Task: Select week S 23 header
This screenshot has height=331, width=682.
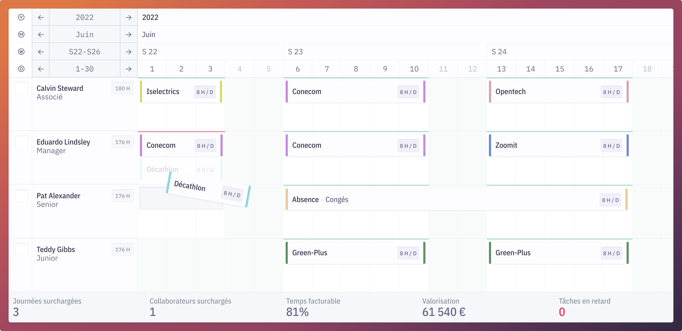Action: [x=295, y=52]
